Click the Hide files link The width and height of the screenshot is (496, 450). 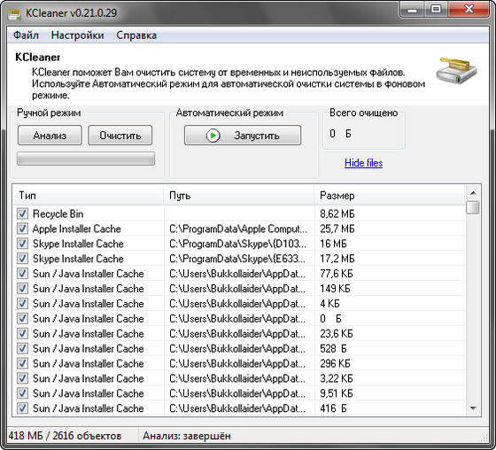[363, 163]
